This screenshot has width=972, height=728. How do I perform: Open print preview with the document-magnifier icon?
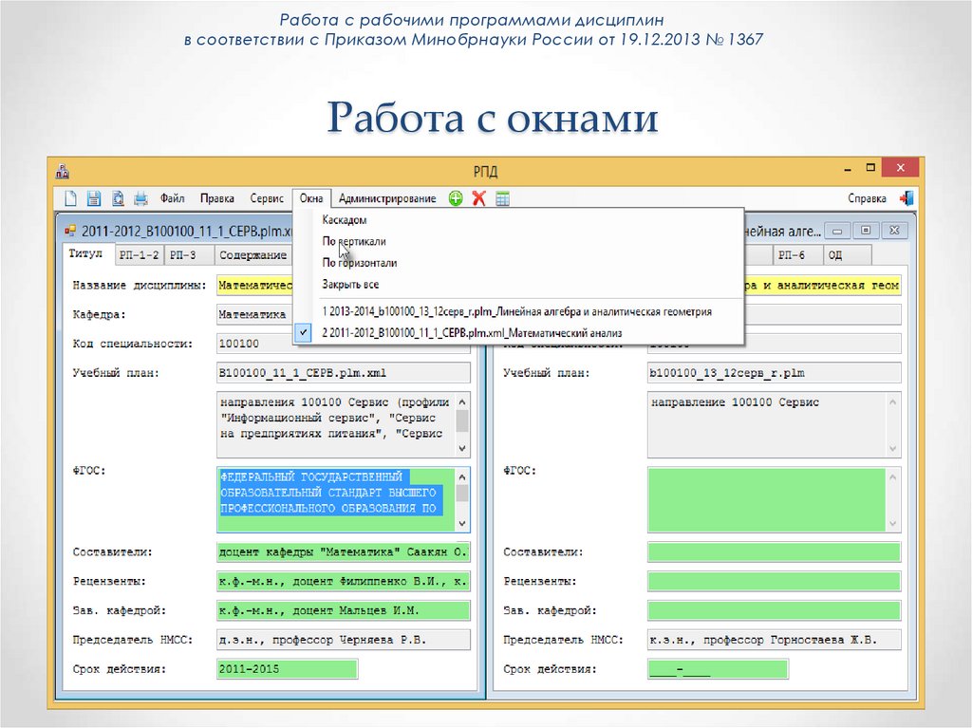[x=117, y=197]
